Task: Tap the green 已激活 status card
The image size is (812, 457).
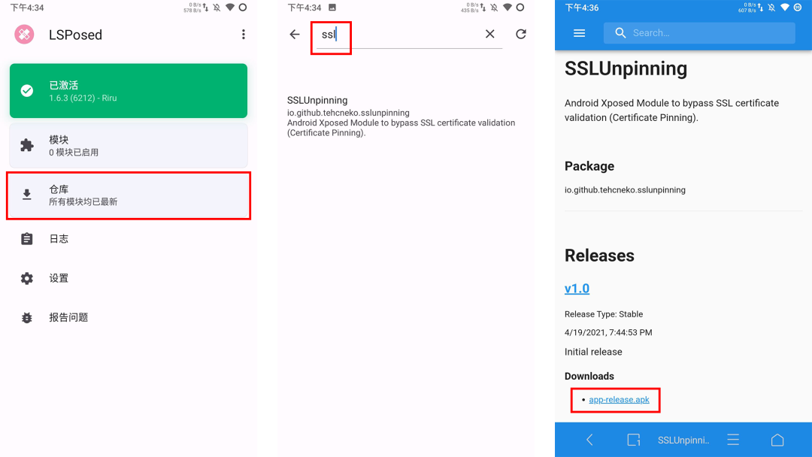Action: tap(129, 90)
